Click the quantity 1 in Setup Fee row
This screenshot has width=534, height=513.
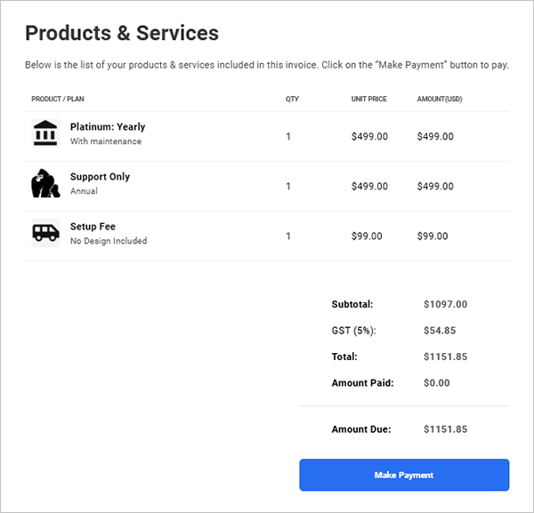(288, 236)
